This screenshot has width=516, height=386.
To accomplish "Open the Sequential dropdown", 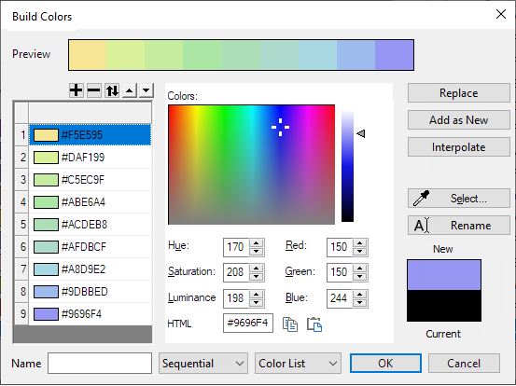I will 203,364.
